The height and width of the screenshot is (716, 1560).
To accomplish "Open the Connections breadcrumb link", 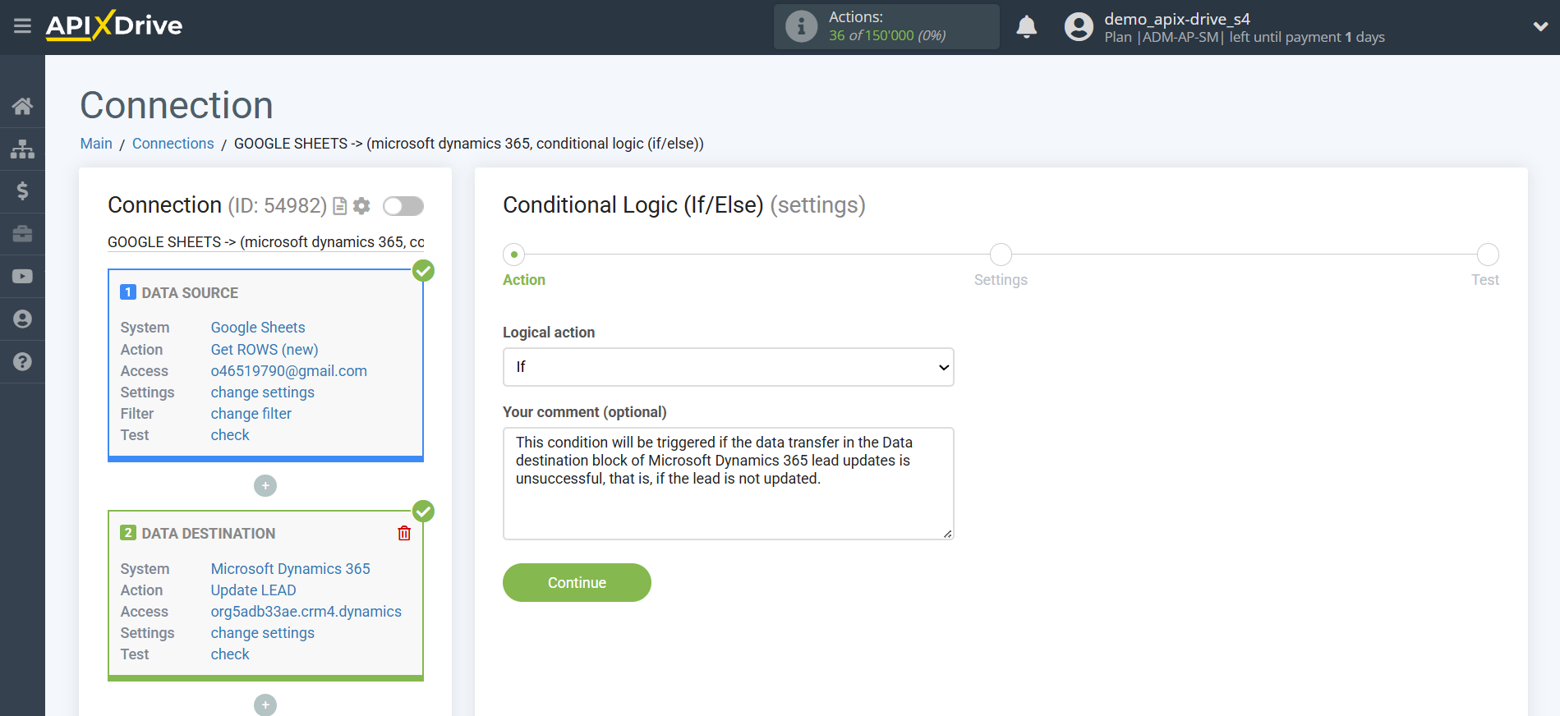I will pos(173,144).
